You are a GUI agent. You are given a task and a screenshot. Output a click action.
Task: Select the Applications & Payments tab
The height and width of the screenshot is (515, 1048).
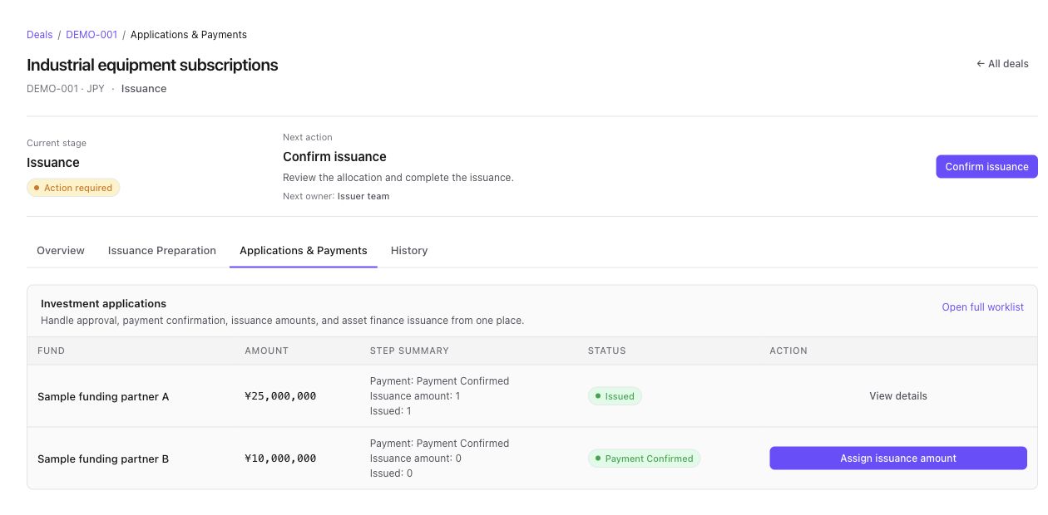click(304, 250)
